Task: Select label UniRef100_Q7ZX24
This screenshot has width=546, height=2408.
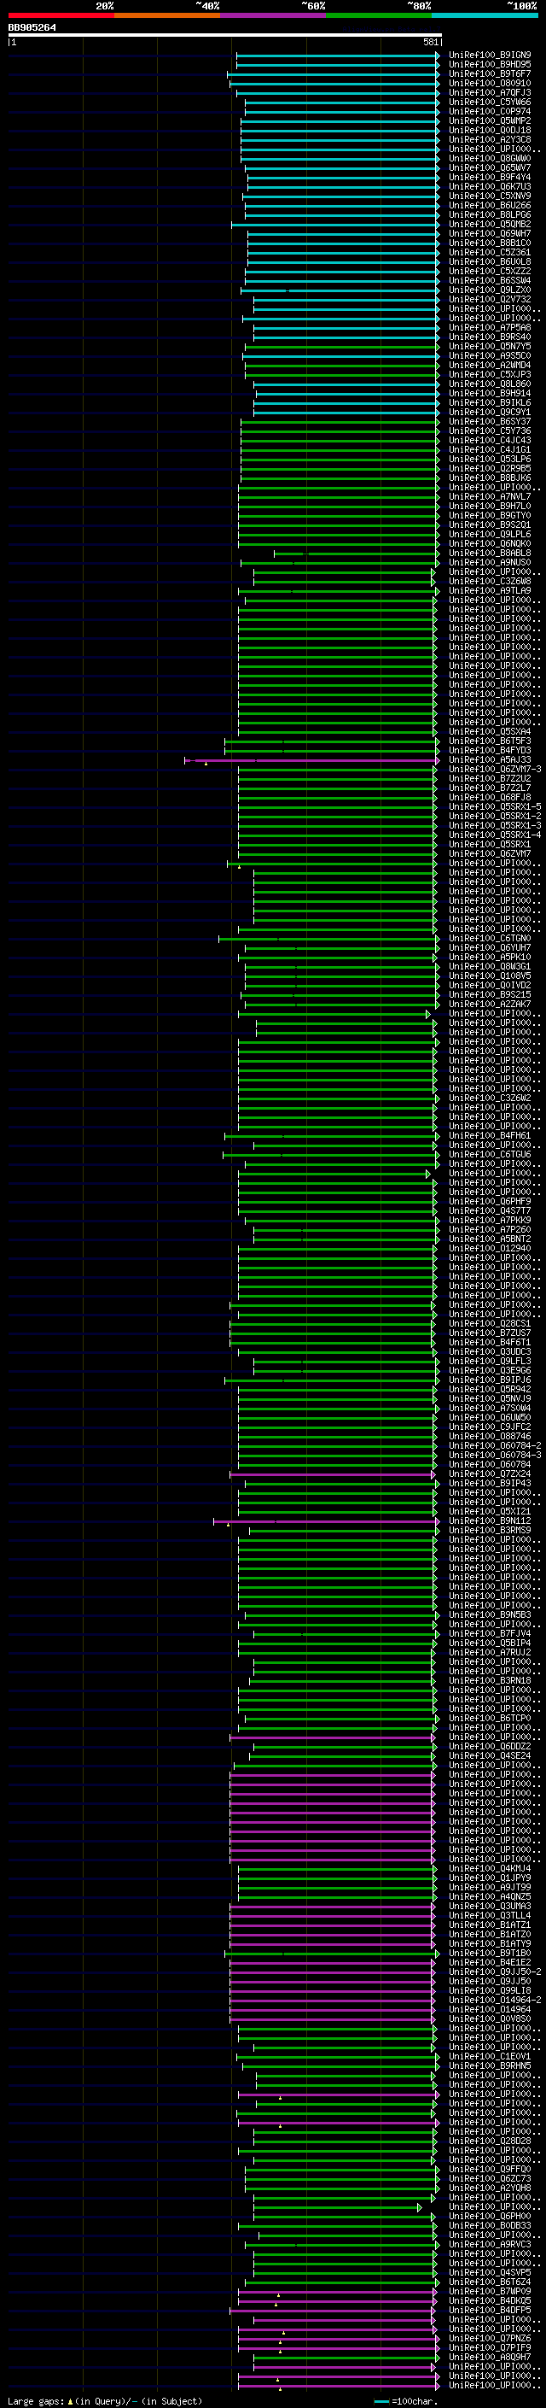Action: pos(489,1474)
